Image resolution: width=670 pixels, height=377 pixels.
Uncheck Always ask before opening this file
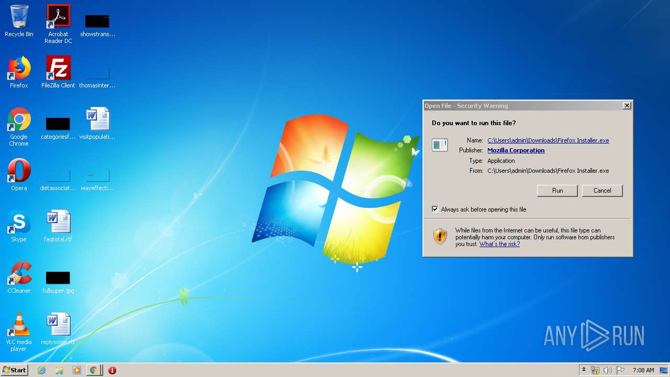click(435, 209)
